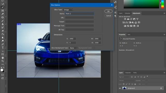Filter layers by type layers
This screenshot has height=93, width=166.
138,77
